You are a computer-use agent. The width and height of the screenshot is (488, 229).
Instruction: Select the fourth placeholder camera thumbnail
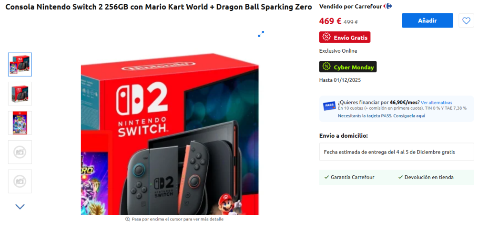click(20, 152)
